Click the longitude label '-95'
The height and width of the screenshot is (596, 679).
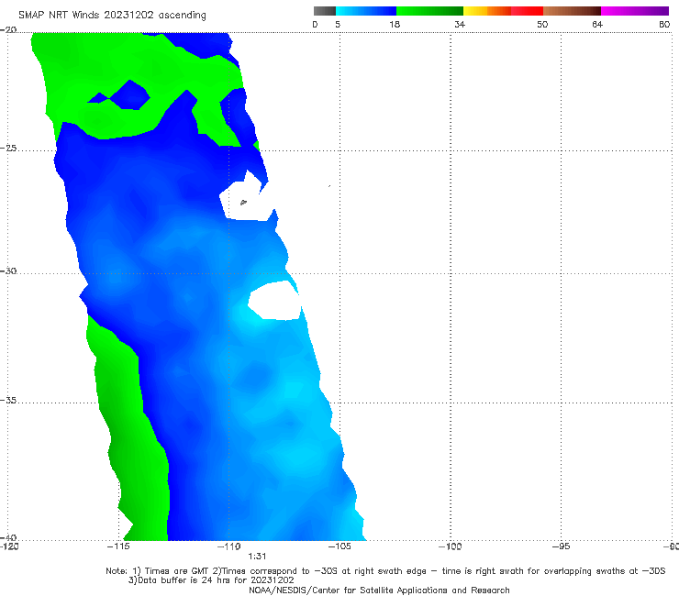(561, 546)
